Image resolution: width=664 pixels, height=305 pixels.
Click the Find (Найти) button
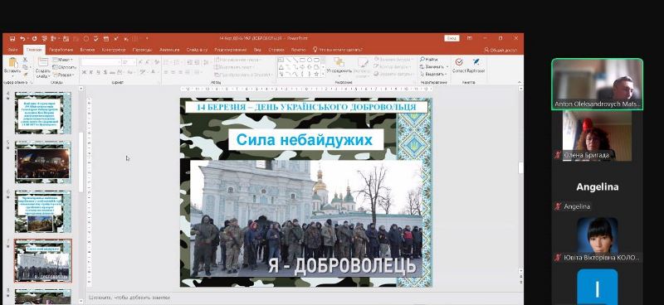pyautogui.click(x=428, y=60)
